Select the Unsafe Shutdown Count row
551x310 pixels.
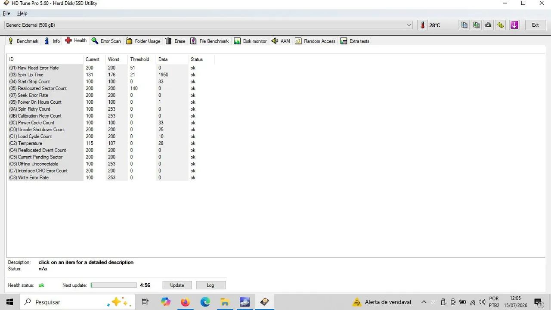pos(111,130)
